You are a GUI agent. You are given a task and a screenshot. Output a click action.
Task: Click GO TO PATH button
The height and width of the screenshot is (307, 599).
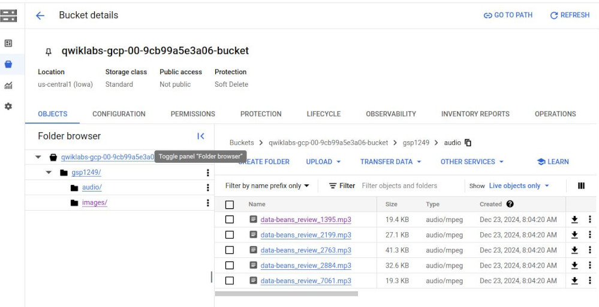(x=508, y=15)
